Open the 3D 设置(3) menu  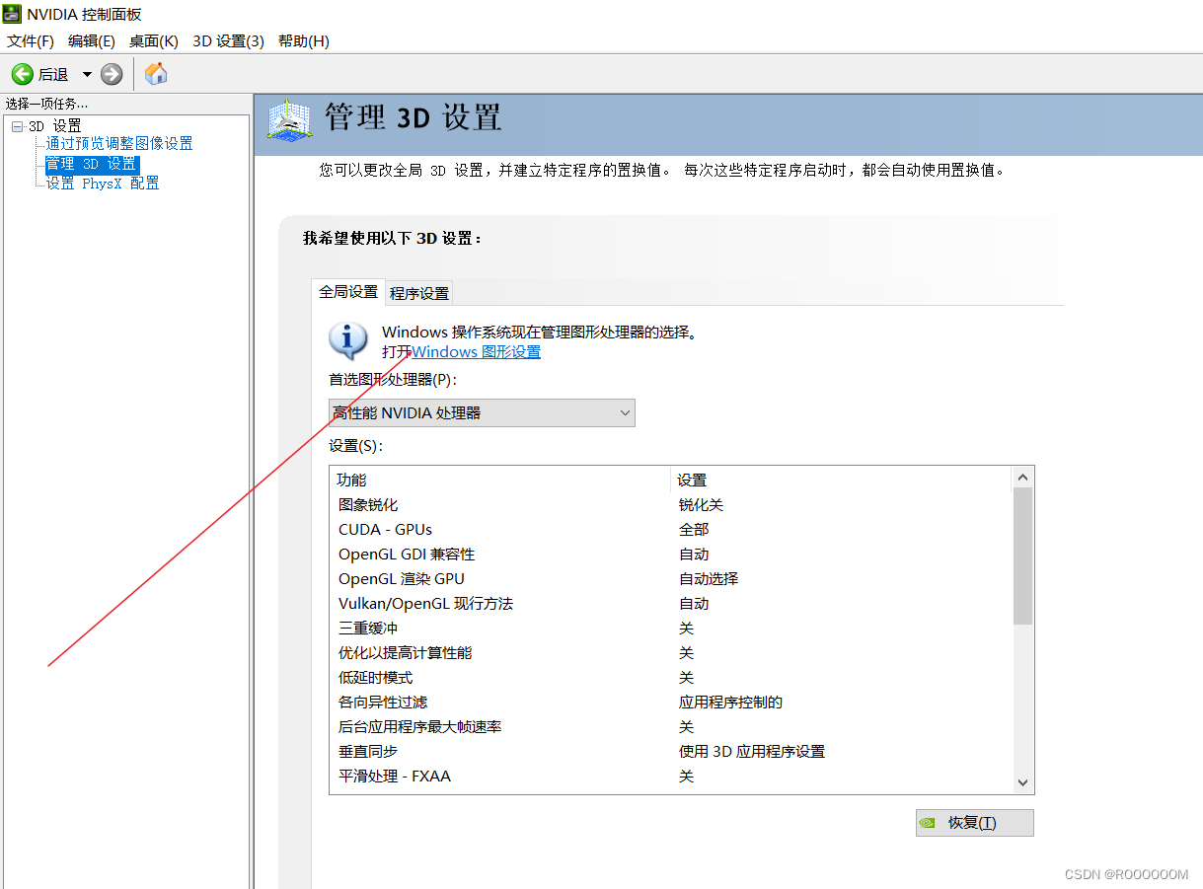(x=228, y=40)
